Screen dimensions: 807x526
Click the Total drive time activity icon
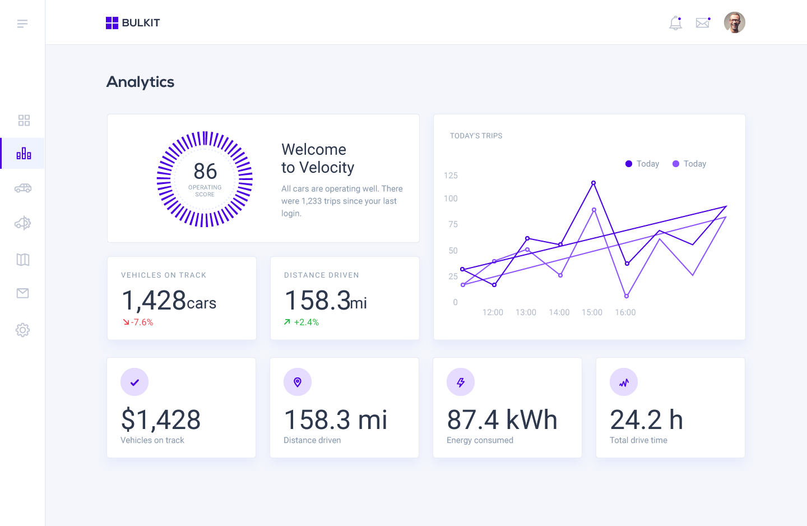tap(624, 382)
